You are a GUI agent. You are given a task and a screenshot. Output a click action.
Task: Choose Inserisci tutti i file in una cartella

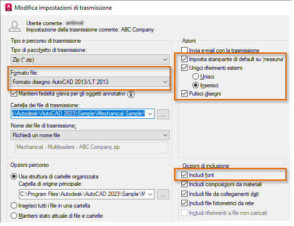[14, 206]
